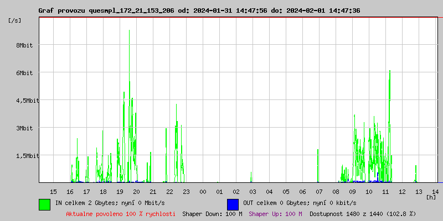443x221 pixels.
Task: Click the blue OUT legend color swatch
Action: 233,204
